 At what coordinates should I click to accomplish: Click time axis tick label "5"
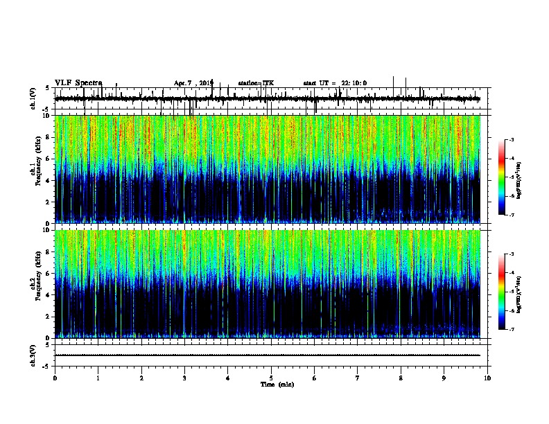coord(271,378)
